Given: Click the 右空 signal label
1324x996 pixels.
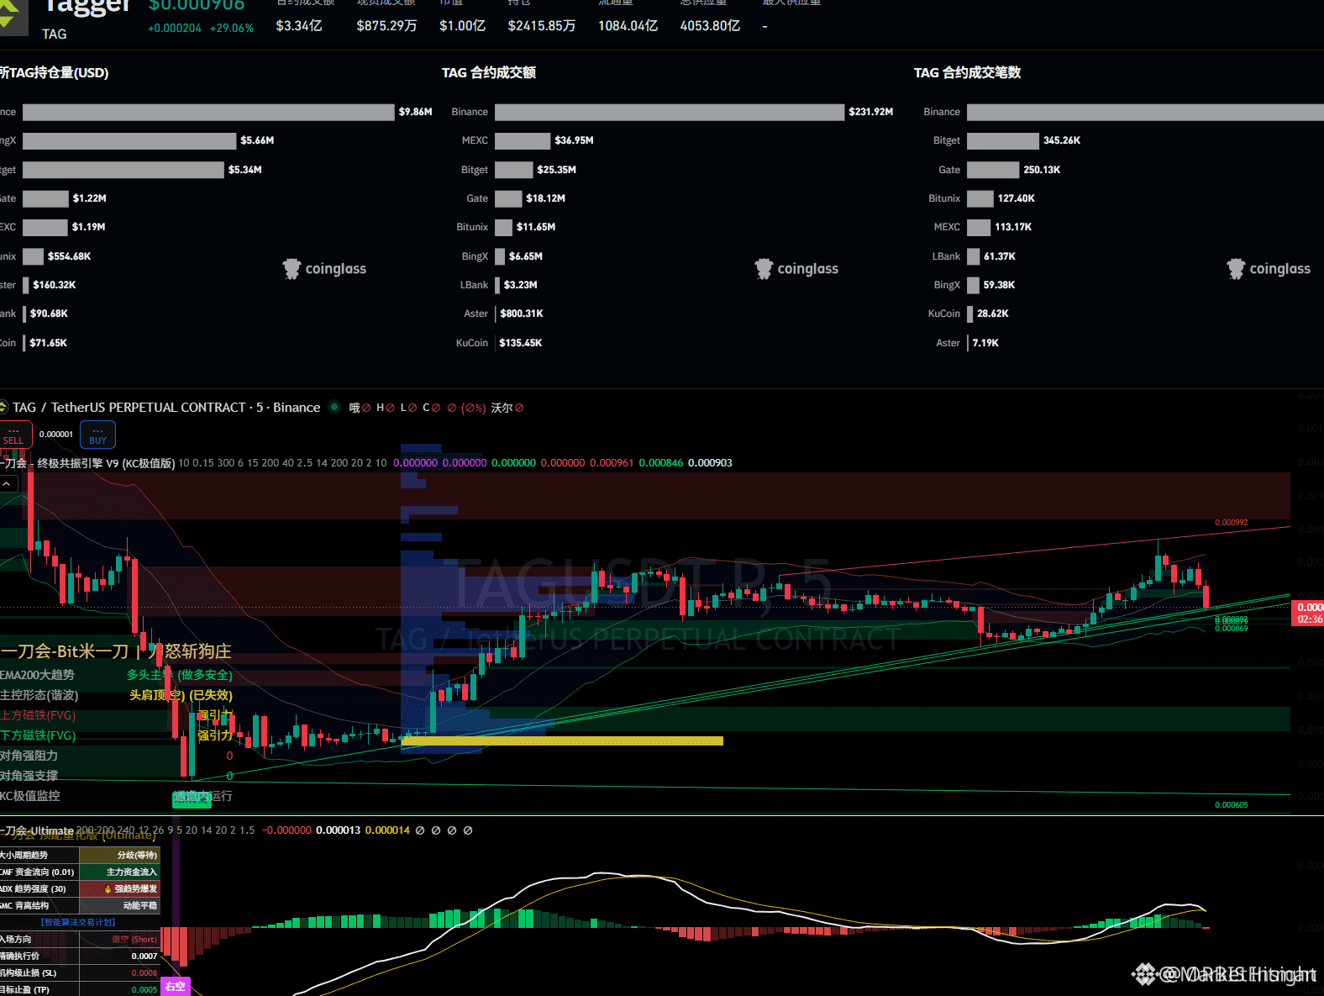Looking at the screenshot, I should [176, 987].
